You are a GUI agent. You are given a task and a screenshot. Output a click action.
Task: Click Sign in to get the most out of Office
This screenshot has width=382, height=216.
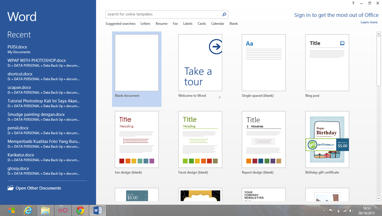[x=336, y=15]
